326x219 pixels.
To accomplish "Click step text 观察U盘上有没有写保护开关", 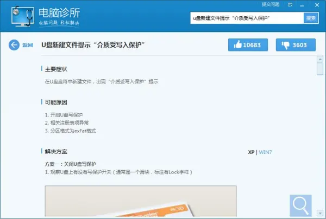I will 118,172.
